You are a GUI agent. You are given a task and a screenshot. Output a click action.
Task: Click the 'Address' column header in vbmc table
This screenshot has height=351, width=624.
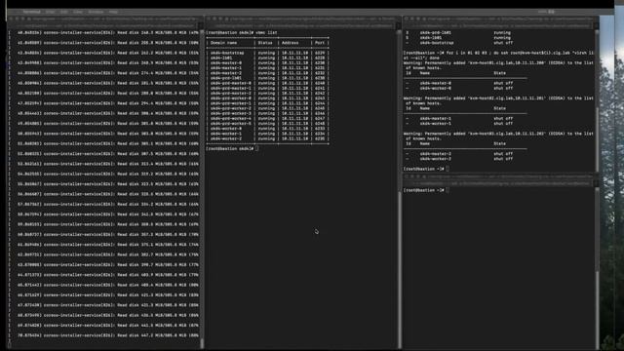click(x=291, y=43)
